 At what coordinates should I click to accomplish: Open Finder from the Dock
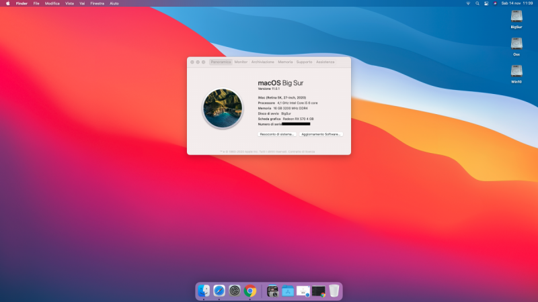[x=204, y=291]
